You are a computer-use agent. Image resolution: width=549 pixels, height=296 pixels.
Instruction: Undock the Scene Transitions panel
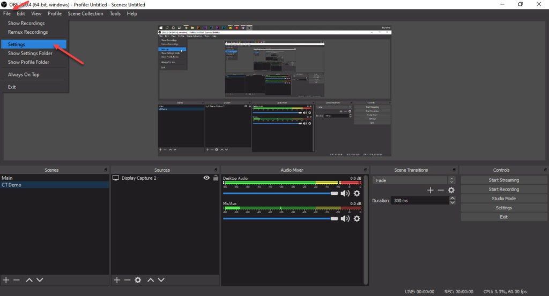[x=454, y=170]
